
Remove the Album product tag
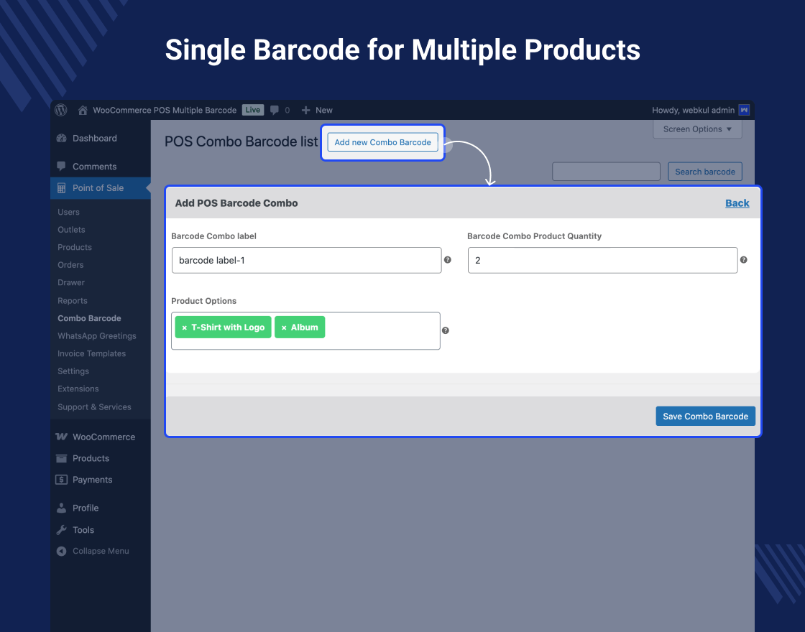click(284, 327)
